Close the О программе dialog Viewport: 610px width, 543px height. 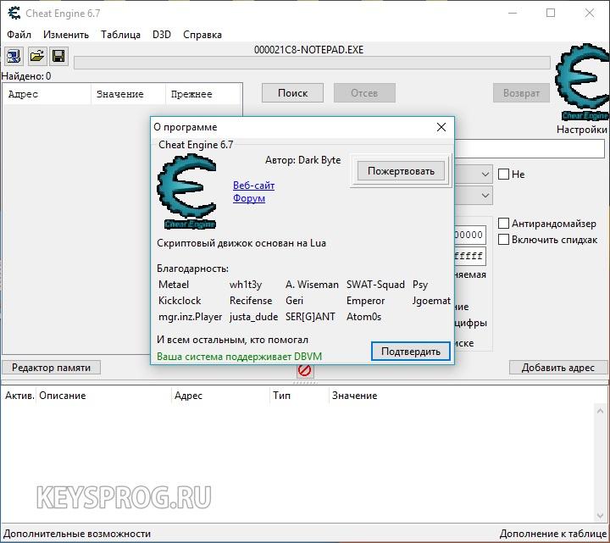point(441,127)
